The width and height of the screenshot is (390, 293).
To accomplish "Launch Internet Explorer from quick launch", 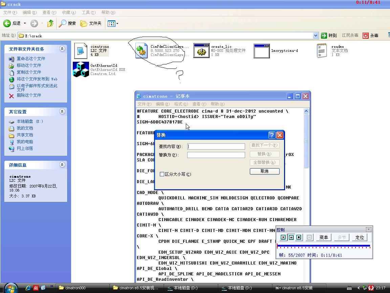I will [28, 288].
